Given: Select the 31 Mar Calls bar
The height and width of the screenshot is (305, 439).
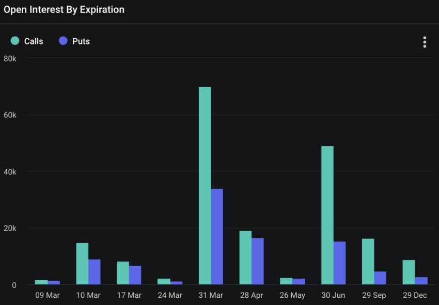Looking at the screenshot, I should coord(205,185).
